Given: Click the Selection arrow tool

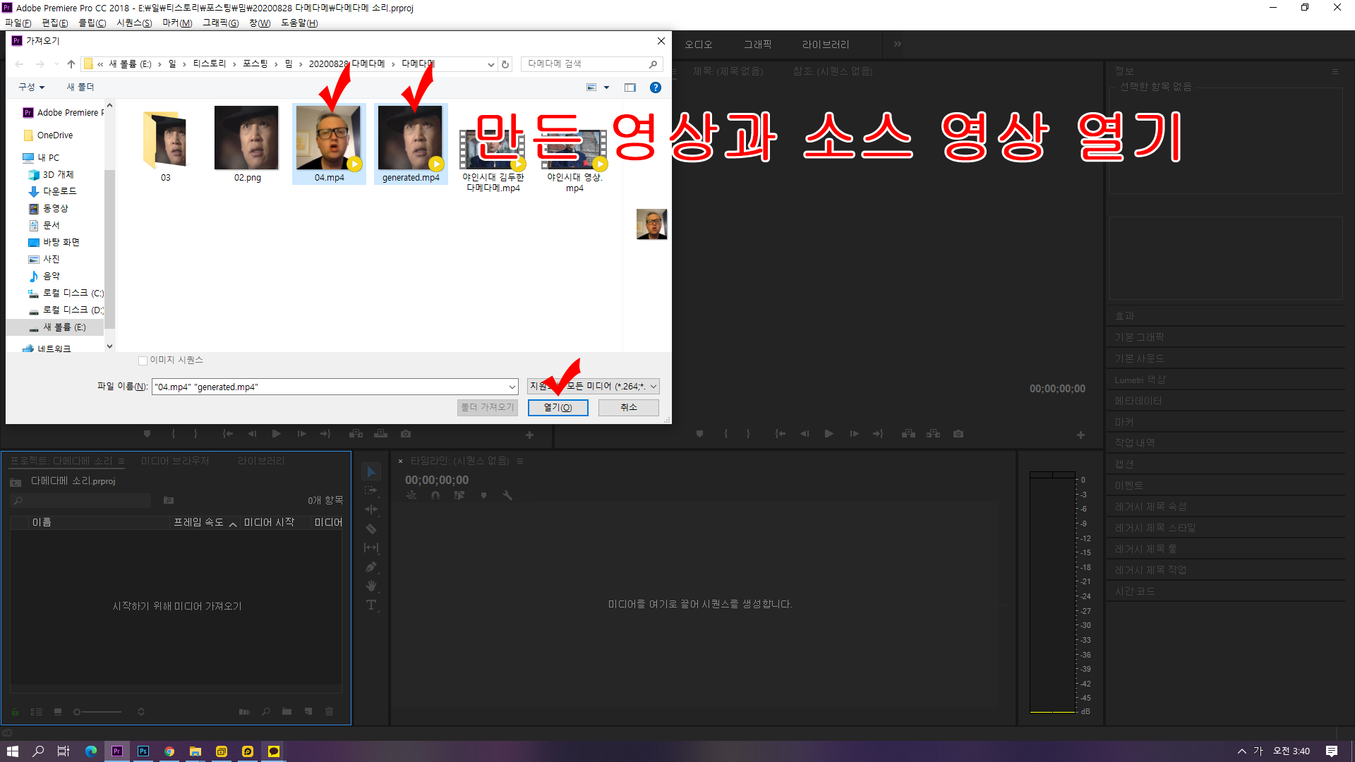Looking at the screenshot, I should coord(371,472).
